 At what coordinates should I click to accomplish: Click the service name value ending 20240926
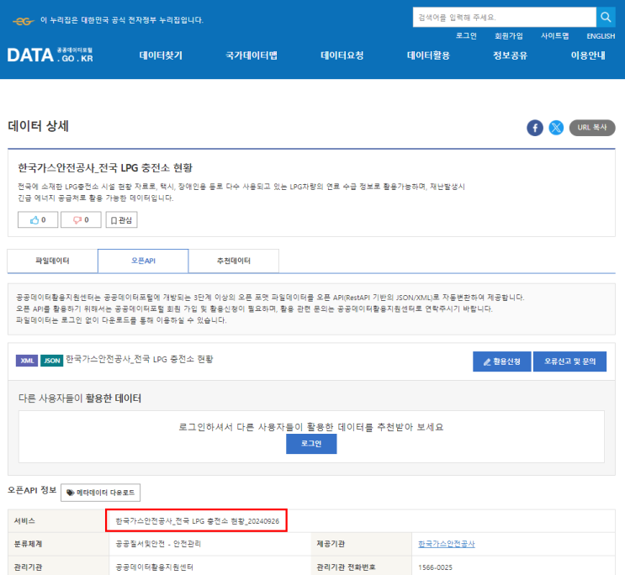tap(198, 521)
